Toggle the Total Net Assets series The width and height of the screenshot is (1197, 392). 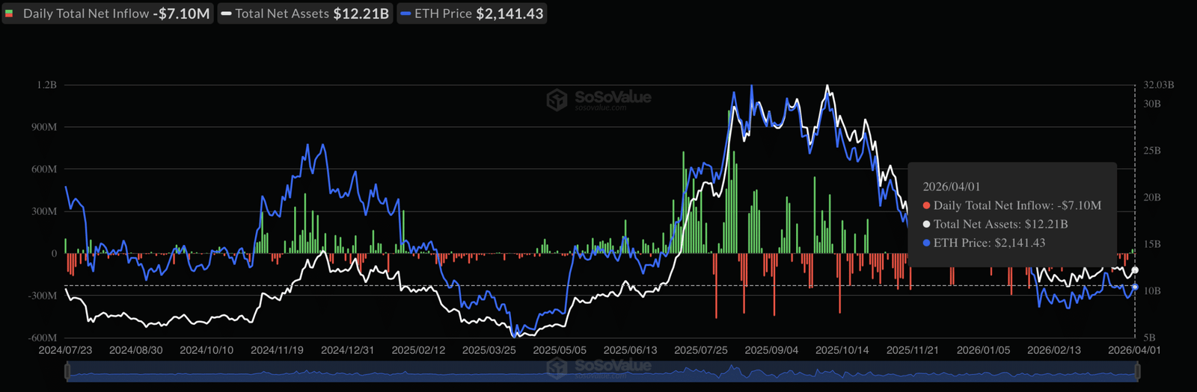coord(307,13)
